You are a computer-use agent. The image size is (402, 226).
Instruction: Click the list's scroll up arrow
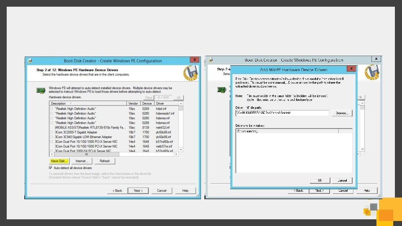click(x=181, y=103)
